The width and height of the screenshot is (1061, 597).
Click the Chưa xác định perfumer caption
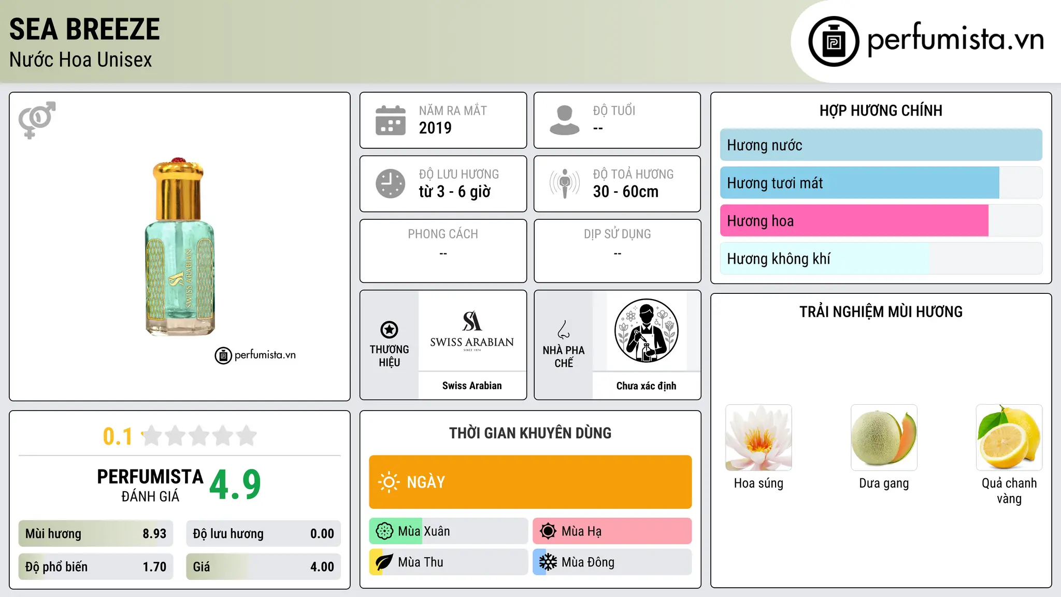pos(646,386)
